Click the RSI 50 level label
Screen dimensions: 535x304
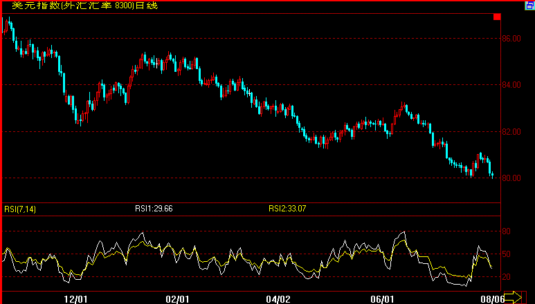point(507,254)
